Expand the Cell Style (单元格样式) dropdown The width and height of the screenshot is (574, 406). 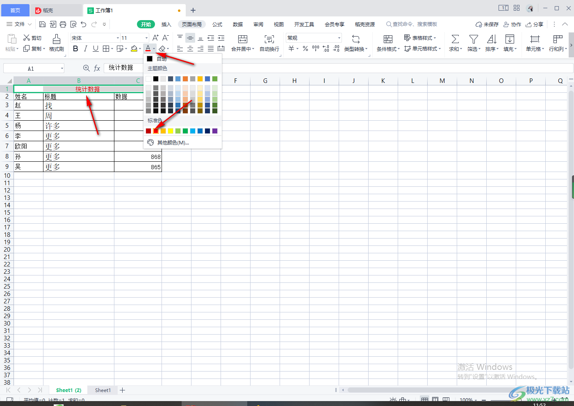coord(440,49)
